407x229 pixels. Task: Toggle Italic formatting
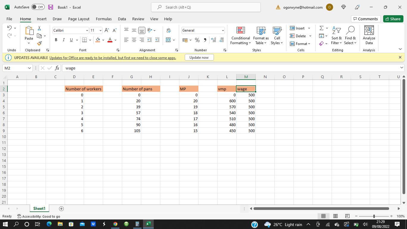coord(63,40)
